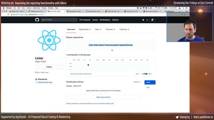
Task: Open Spotlight search magnifier icon
Action: [x=183, y=8]
